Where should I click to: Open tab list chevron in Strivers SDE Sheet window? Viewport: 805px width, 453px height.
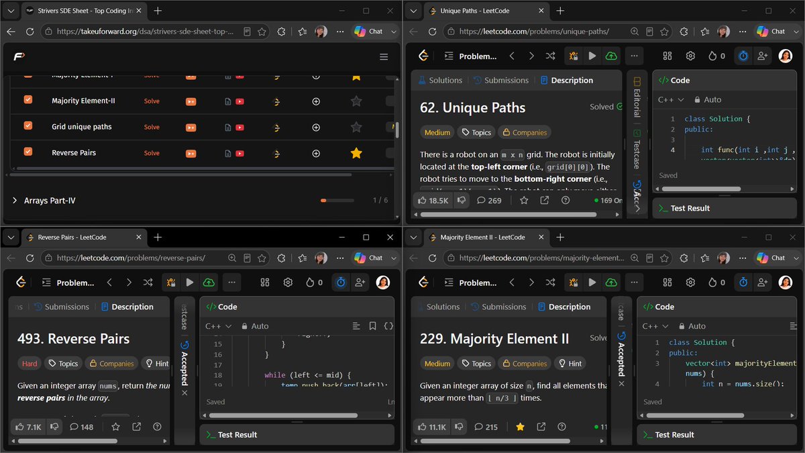tap(9, 11)
